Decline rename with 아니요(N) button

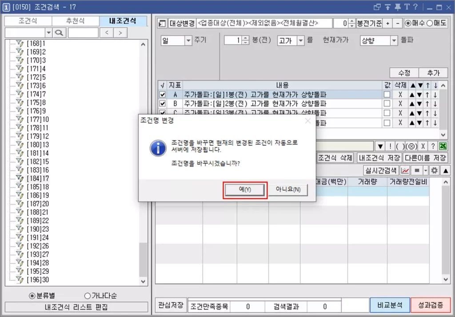(288, 190)
